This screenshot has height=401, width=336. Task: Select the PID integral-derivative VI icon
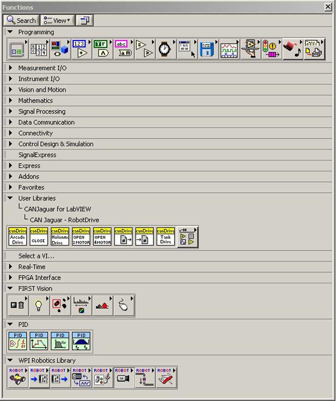click(x=17, y=341)
